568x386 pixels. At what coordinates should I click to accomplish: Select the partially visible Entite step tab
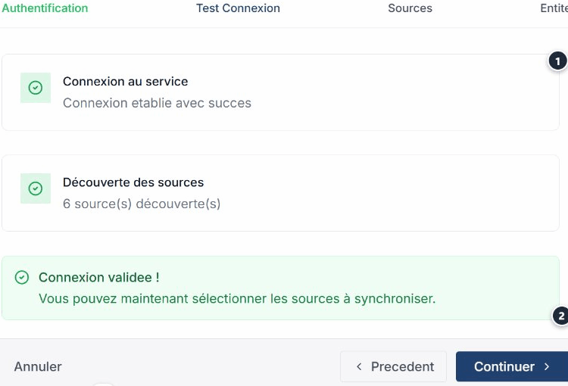[x=554, y=8]
